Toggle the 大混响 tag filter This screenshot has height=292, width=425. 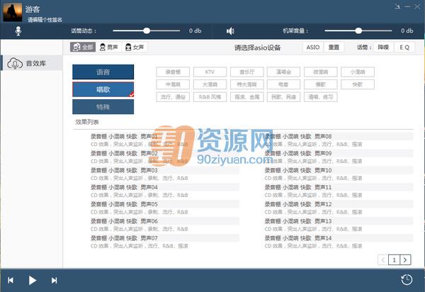pyautogui.click(x=210, y=84)
